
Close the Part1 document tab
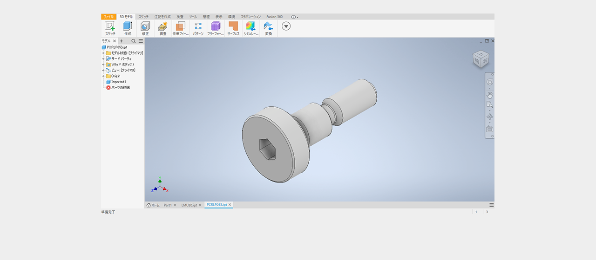[175, 205]
